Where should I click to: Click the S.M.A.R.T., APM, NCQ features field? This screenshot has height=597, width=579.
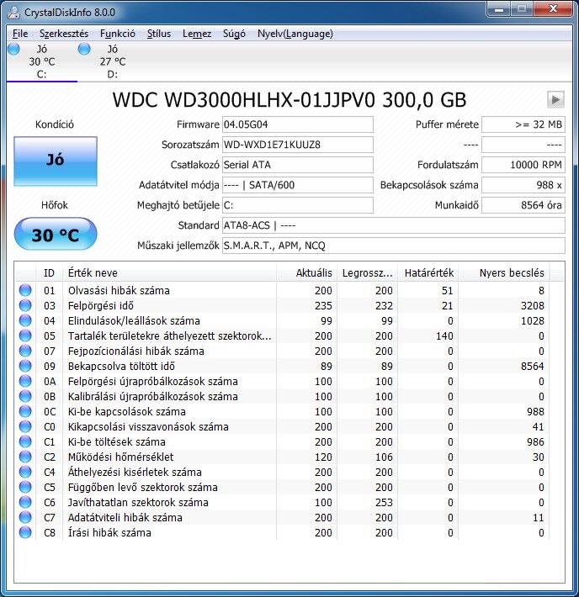(x=394, y=246)
